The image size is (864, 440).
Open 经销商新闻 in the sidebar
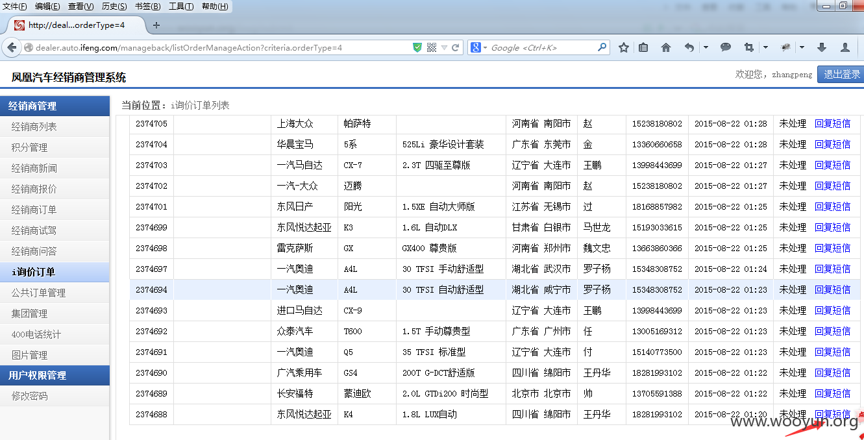(55, 168)
